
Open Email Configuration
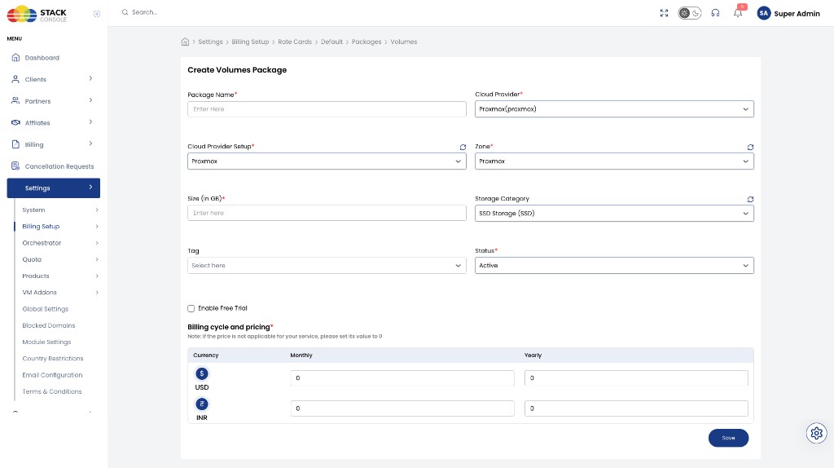point(52,375)
